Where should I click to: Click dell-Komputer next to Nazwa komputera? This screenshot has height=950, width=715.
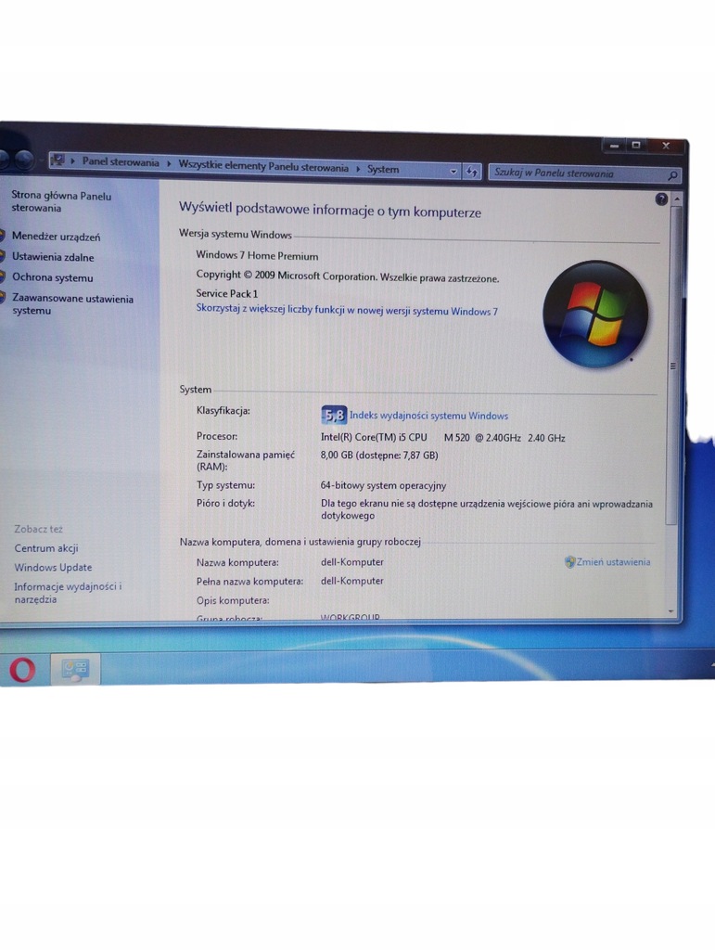(x=352, y=562)
